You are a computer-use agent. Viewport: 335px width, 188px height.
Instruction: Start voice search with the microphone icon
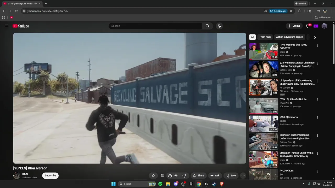(x=219, y=26)
